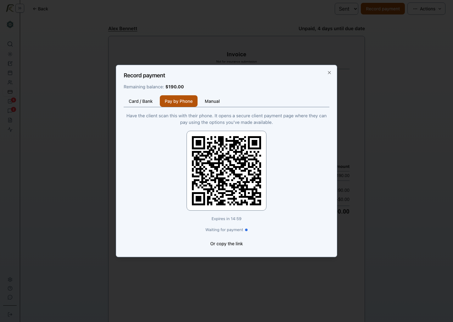
Task: Click the Invoice heading
Action: tap(237, 54)
